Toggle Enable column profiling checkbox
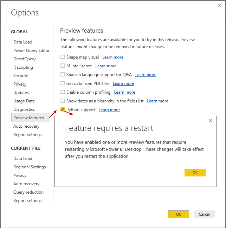The width and height of the screenshot is (226, 228). pos(63,92)
